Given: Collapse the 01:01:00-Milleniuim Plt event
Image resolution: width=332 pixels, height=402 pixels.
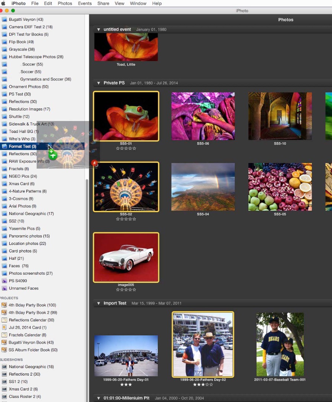Looking at the screenshot, I should coord(98,398).
